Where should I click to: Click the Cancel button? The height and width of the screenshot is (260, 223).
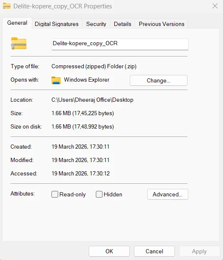[x=154, y=251]
